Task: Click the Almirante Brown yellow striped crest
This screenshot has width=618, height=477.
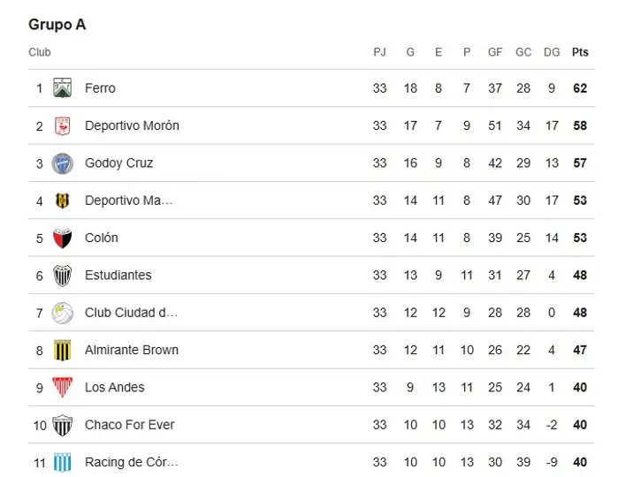Action: point(62,350)
